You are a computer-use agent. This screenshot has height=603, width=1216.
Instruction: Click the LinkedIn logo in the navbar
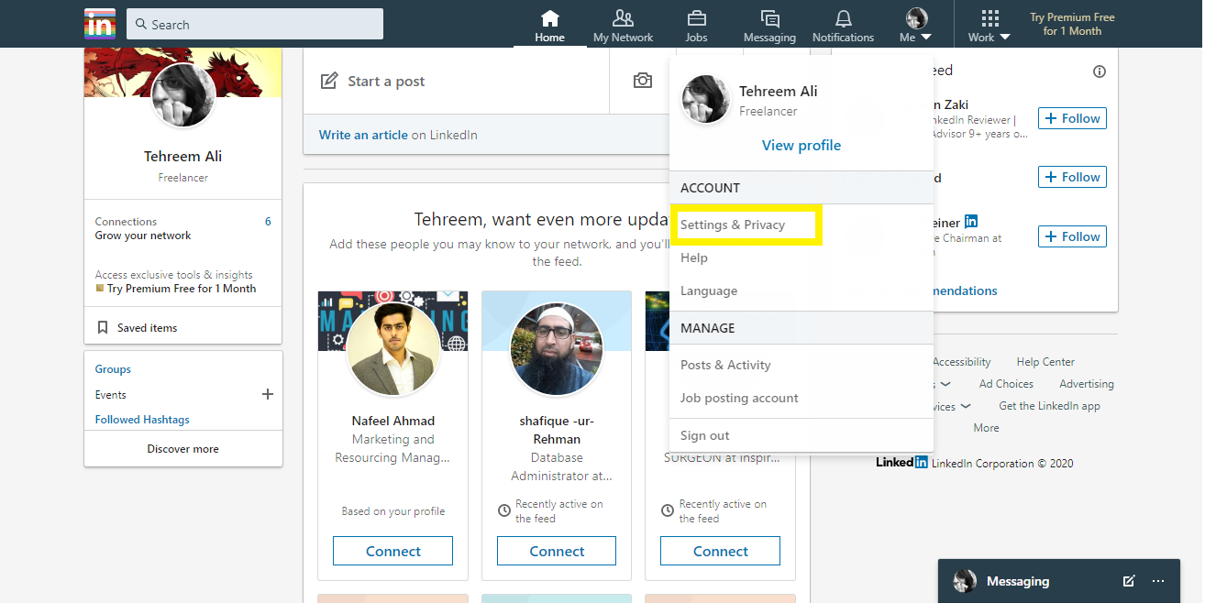pos(99,23)
